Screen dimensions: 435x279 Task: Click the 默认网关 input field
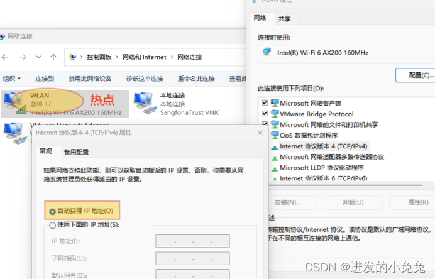click(x=192, y=274)
